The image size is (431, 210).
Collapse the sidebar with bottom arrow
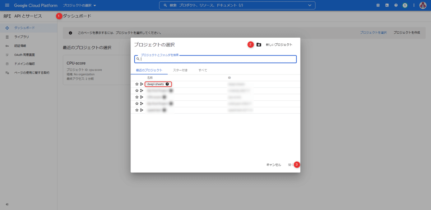(x=7, y=204)
